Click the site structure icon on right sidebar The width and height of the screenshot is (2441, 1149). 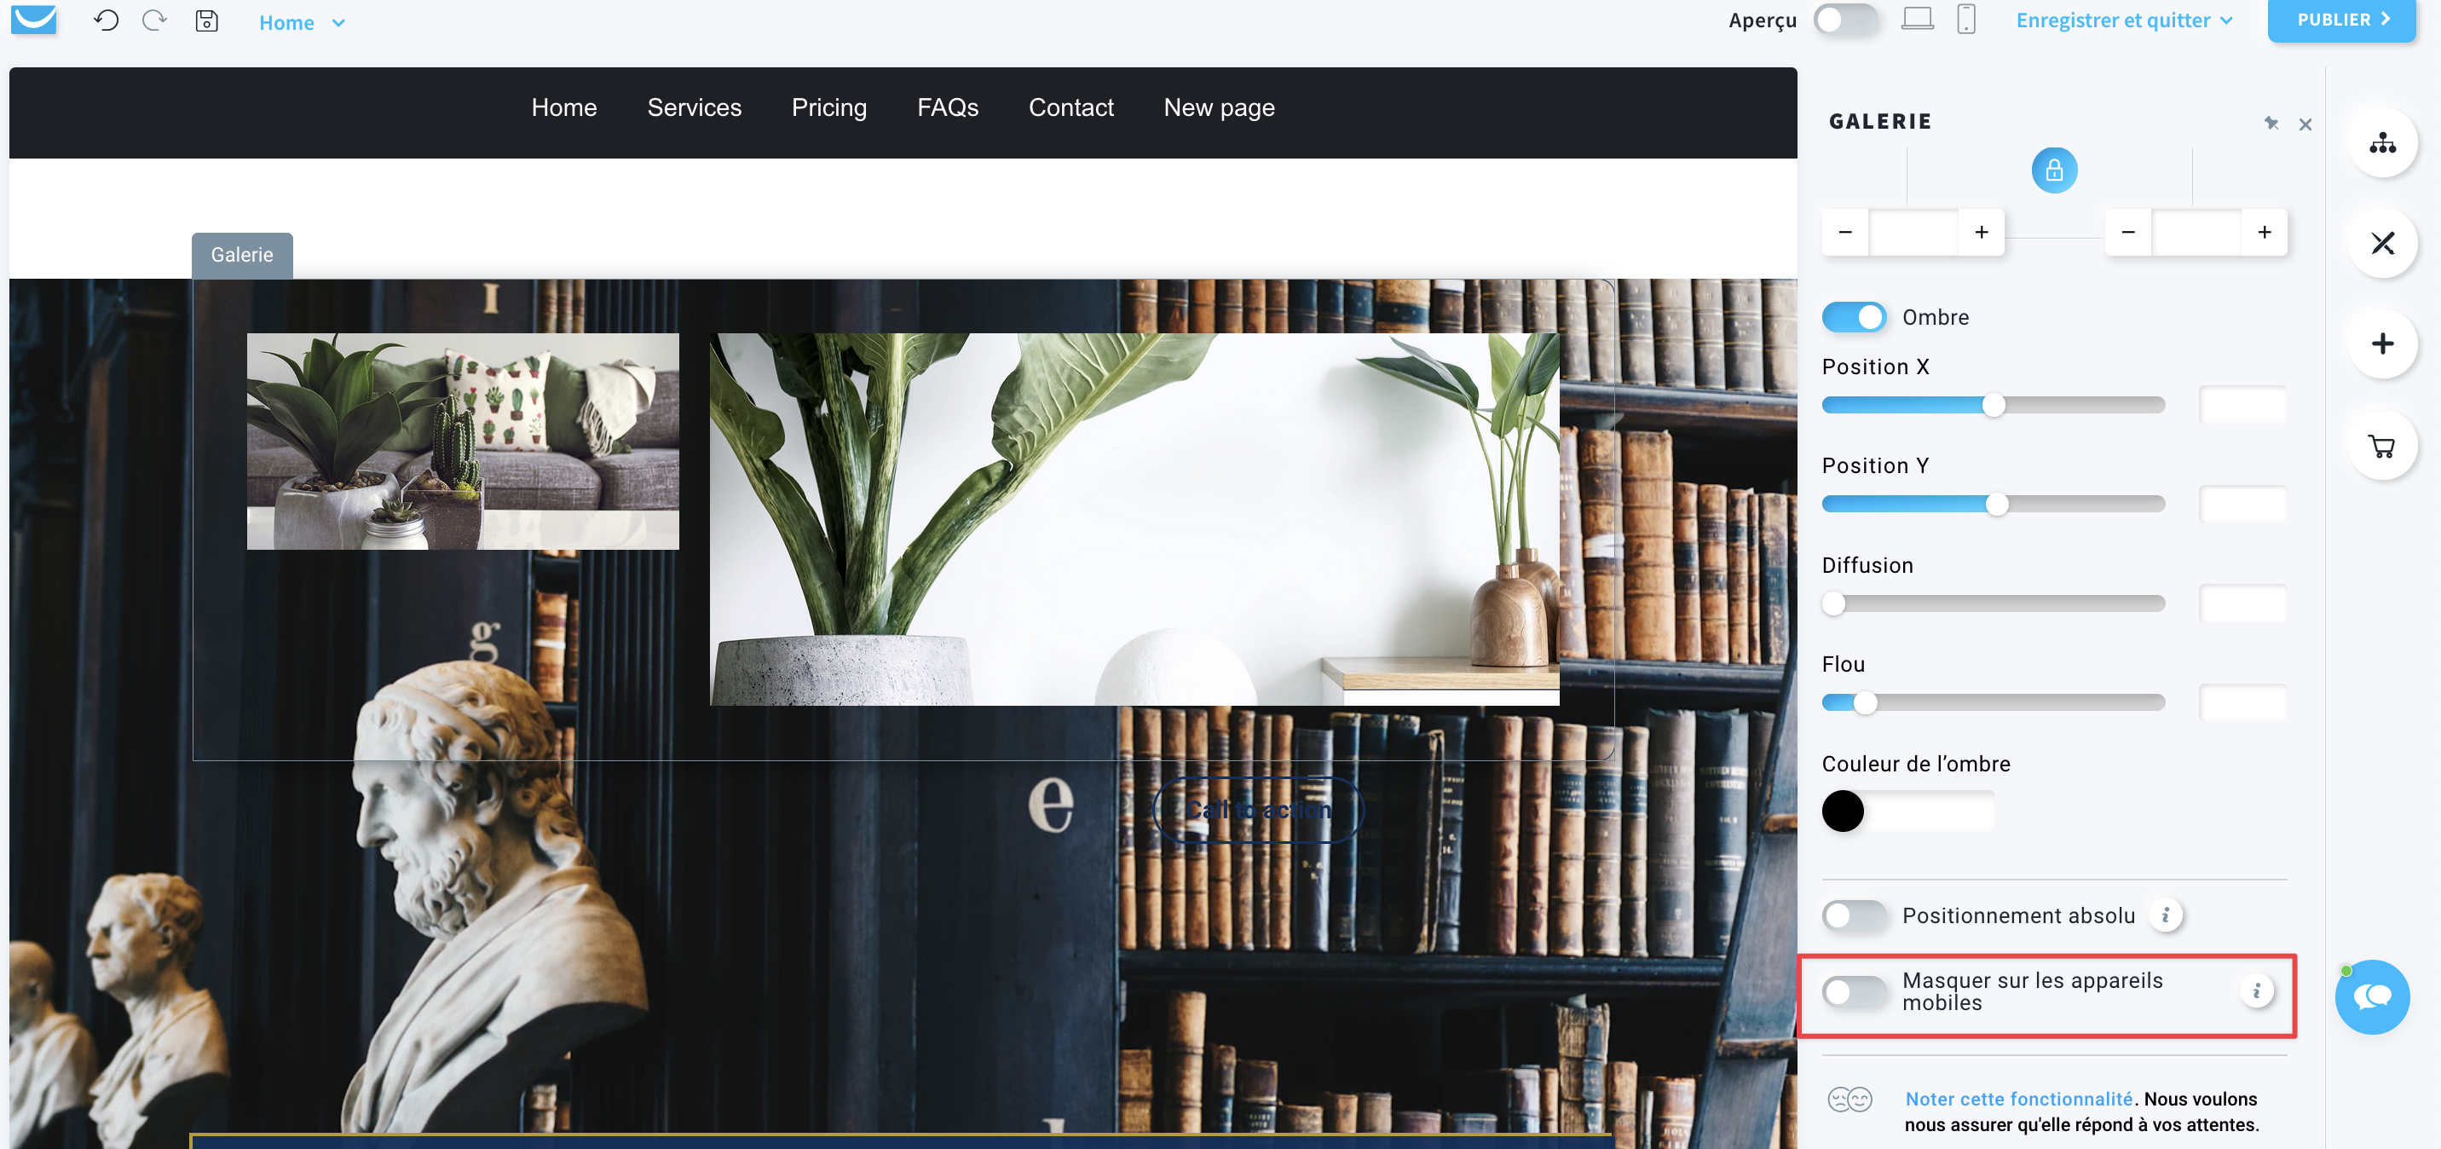tap(2383, 141)
